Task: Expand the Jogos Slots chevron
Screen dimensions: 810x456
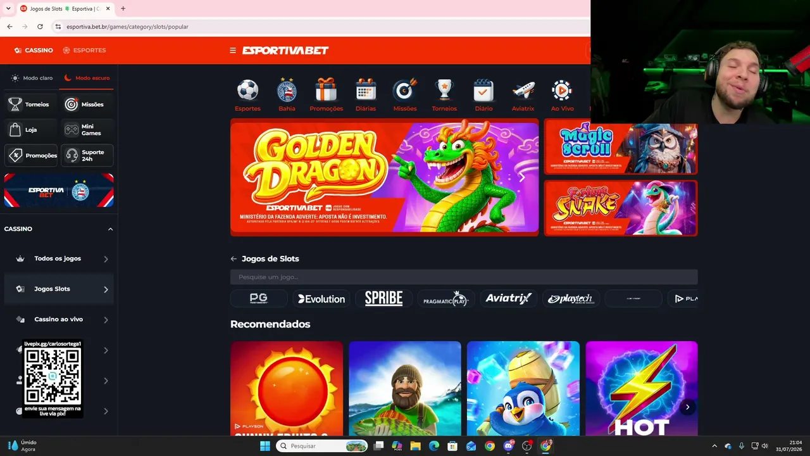Action: pyautogui.click(x=106, y=289)
